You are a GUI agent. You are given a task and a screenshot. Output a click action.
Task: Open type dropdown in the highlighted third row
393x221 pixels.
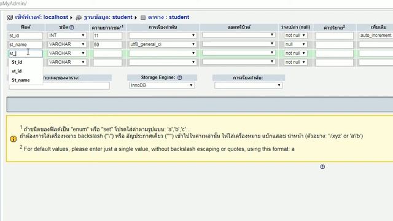pos(67,53)
